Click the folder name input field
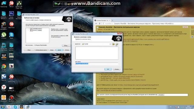The width and height of the screenshot is (194, 109). [97, 64]
